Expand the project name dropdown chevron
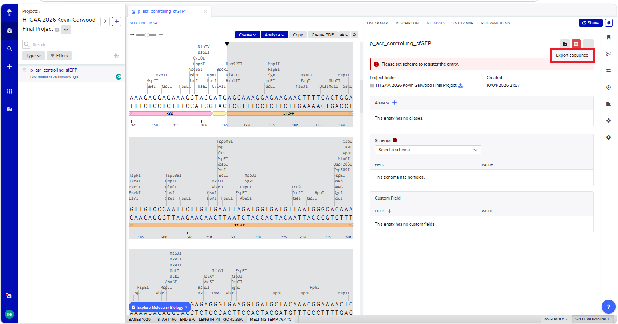This screenshot has height=324, width=618. 66,30
